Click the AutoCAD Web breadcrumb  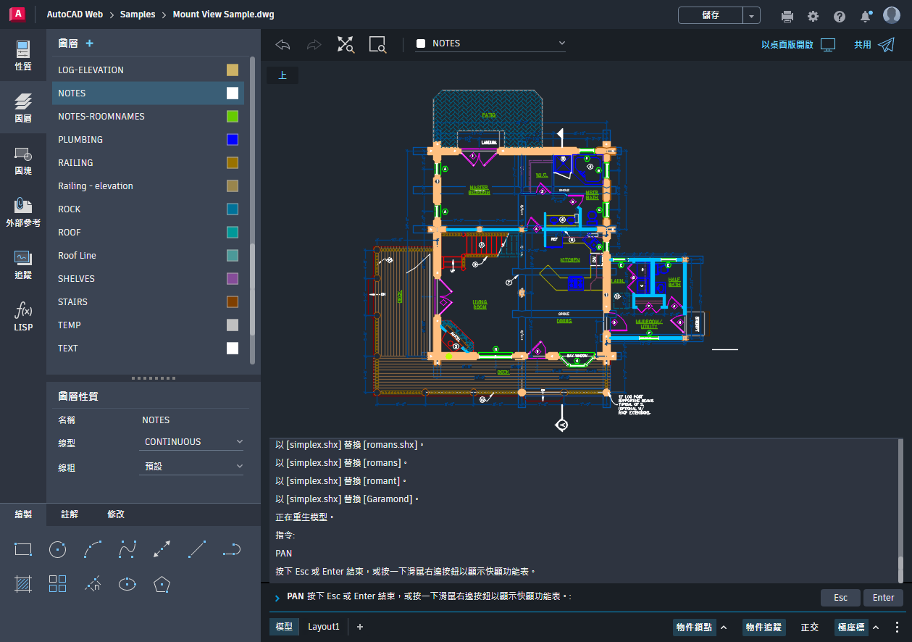click(x=75, y=14)
